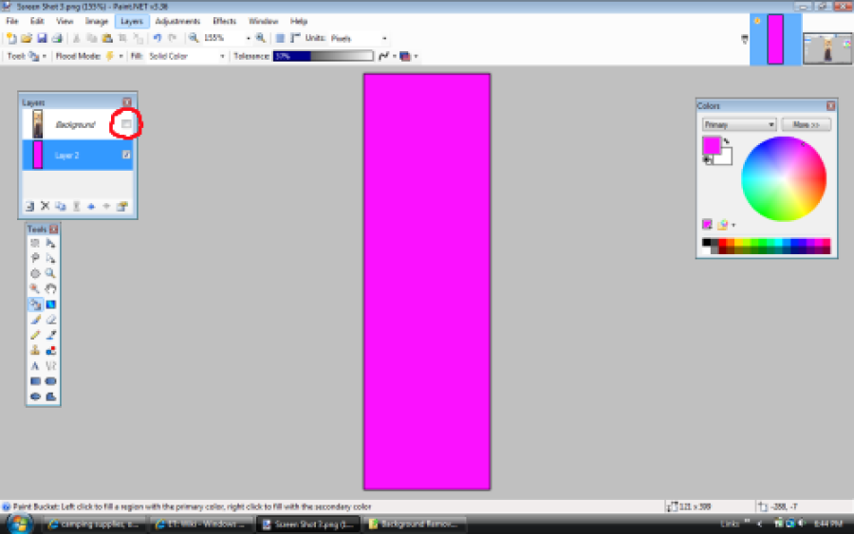This screenshot has width=854, height=534.
Task: Select the Pencil tool
Action: pyautogui.click(x=35, y=335)
